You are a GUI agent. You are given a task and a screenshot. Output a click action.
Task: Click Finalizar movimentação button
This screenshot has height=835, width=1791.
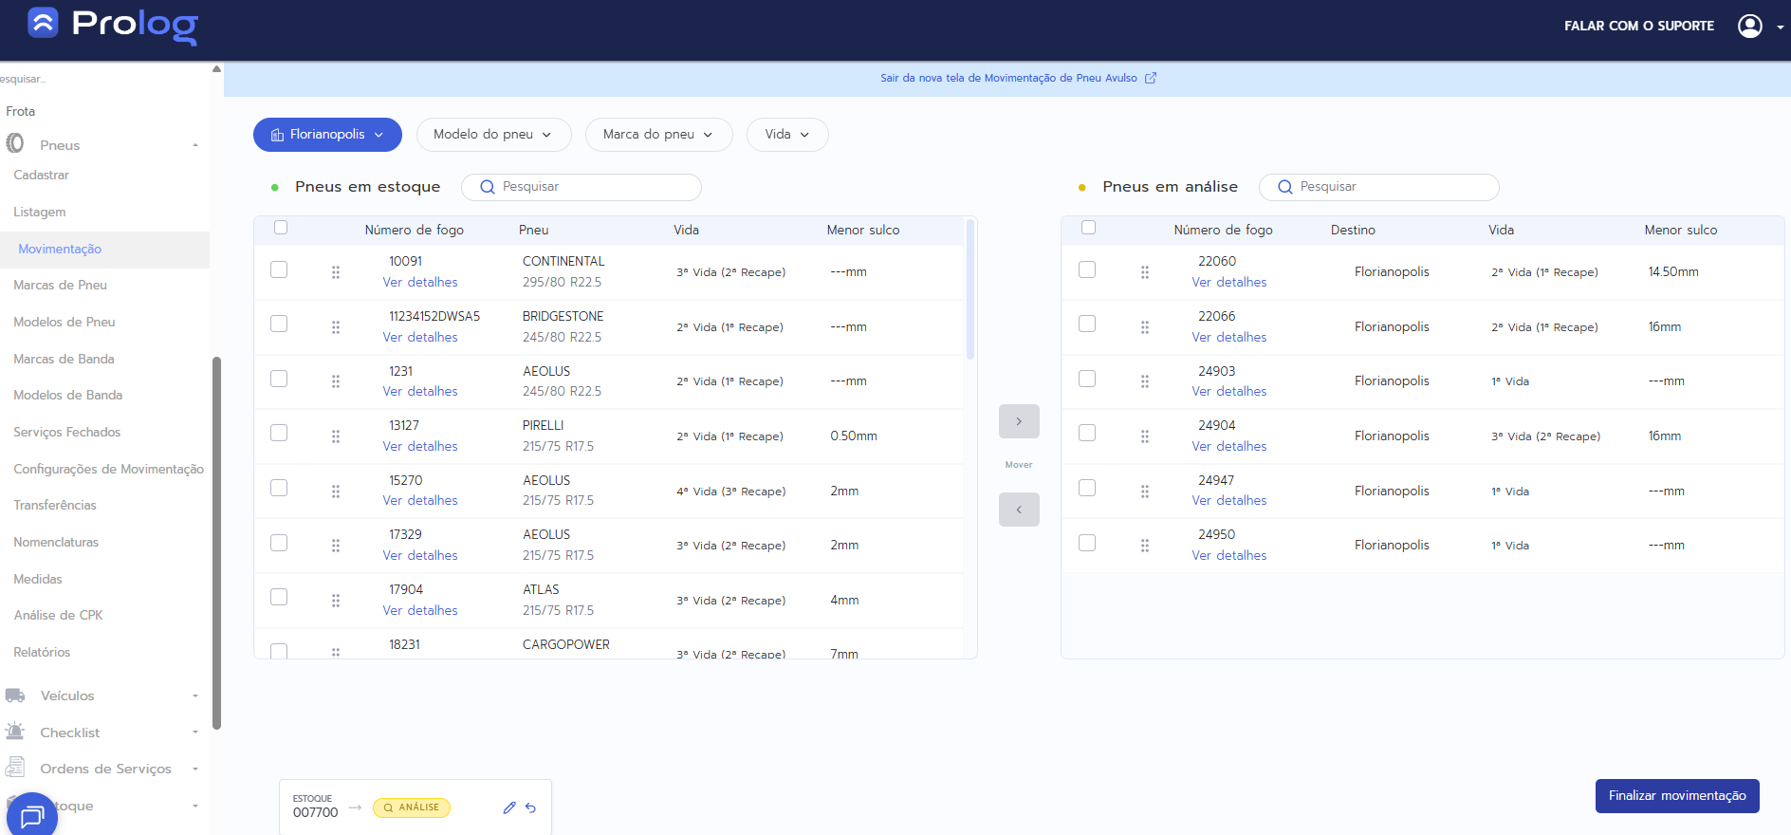1676,796
